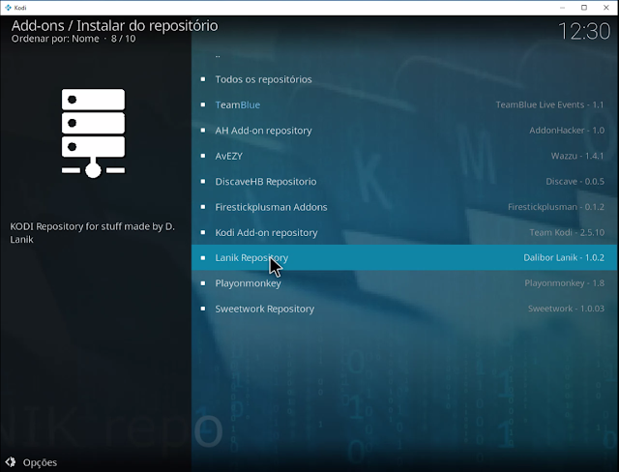Click 'Discave - 0.0.5' text
The width and height of the screenshot is (619, 472).
click(575, 182)
